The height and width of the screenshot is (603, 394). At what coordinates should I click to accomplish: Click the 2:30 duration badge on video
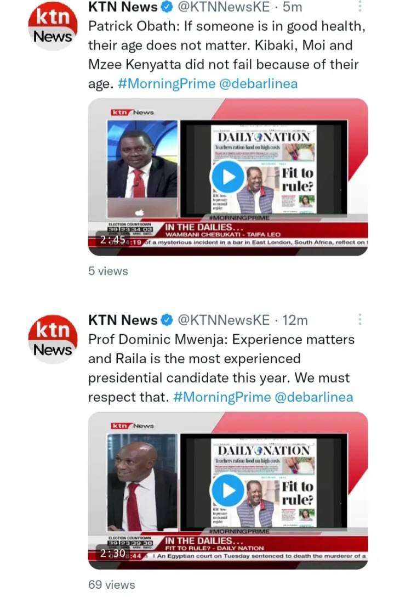pos(113,554)
